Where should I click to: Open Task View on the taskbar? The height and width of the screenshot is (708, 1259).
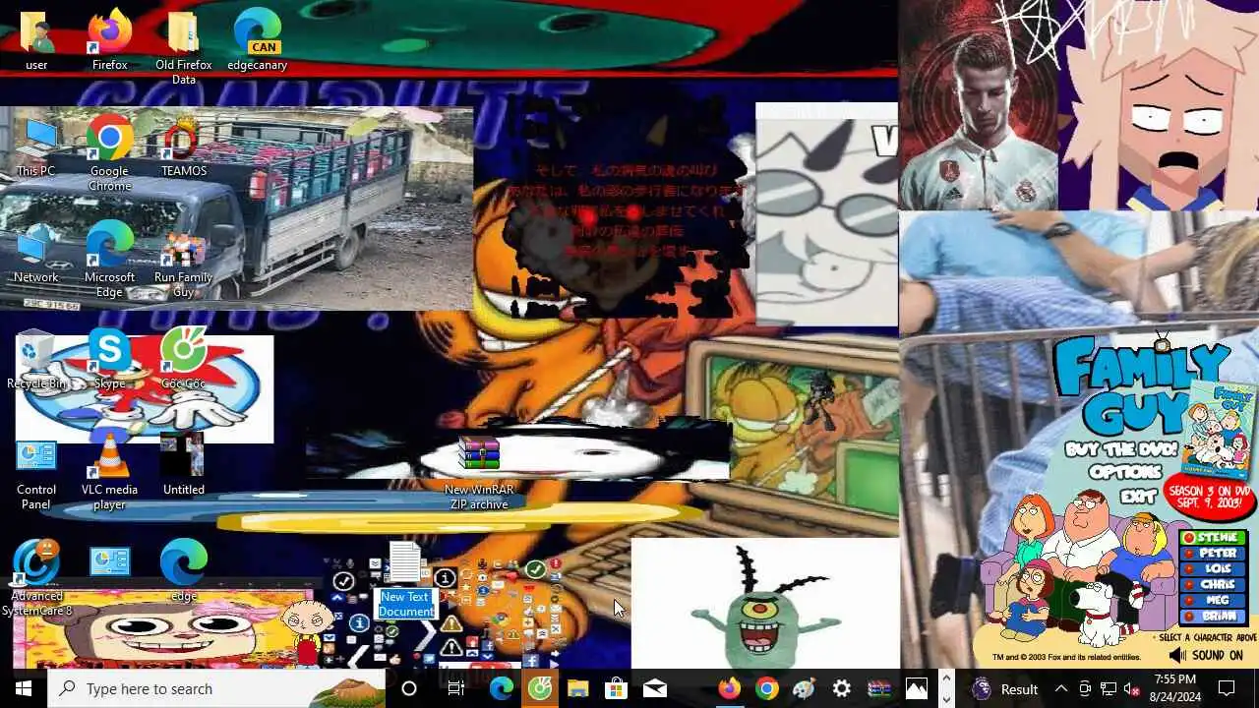coord(455,688)
